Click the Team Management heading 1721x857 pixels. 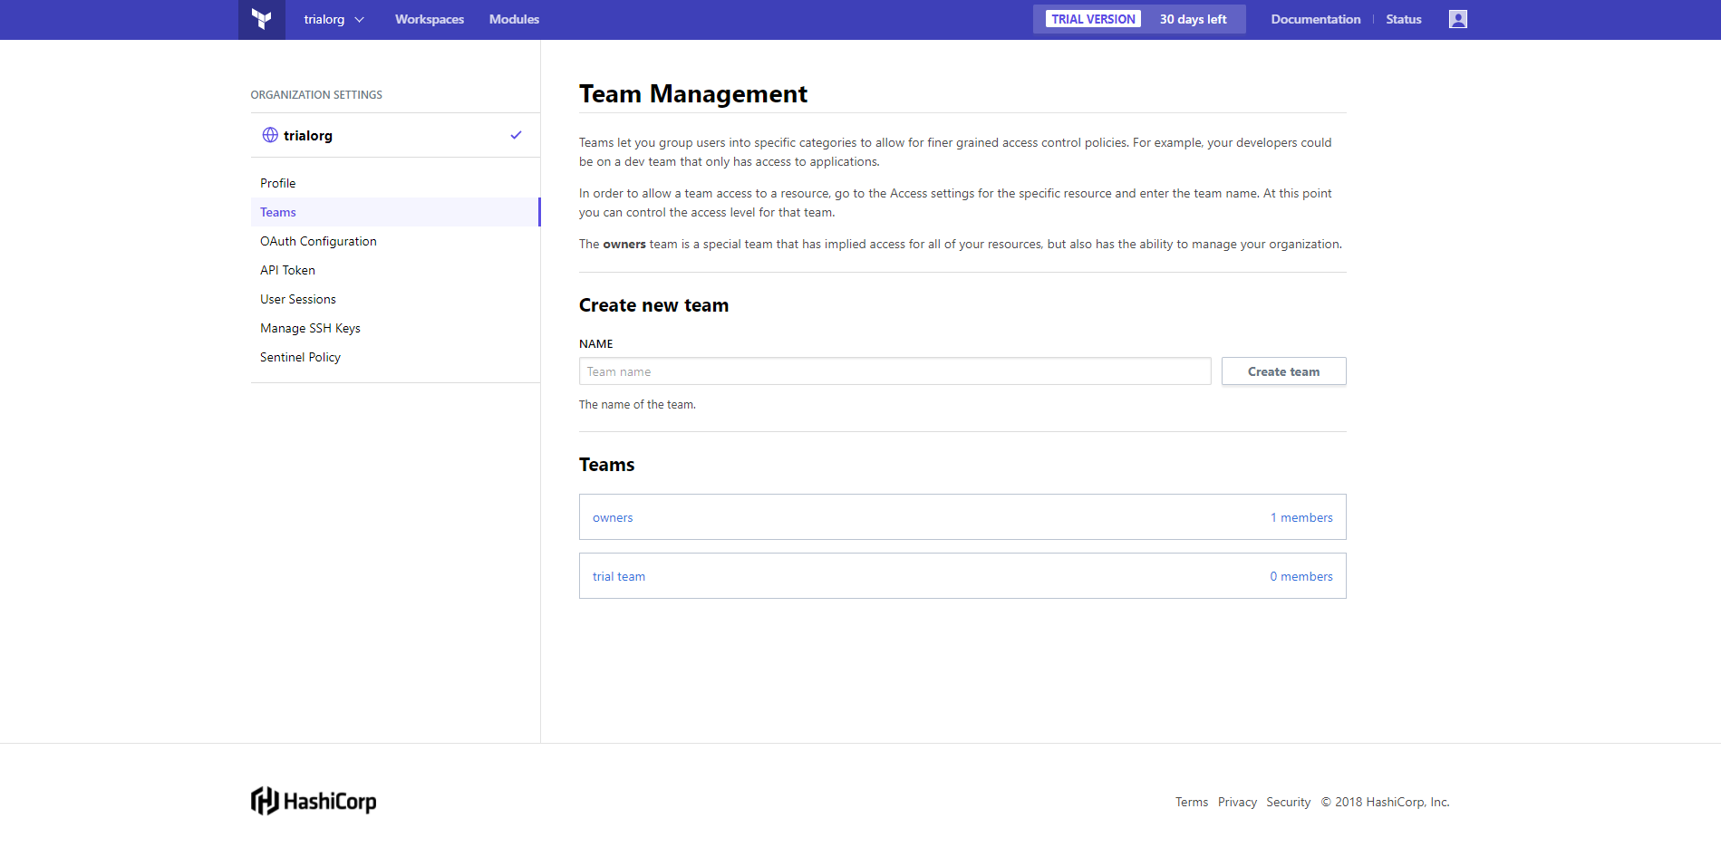tap(693, 94)
